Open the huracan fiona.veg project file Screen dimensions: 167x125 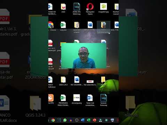(x=103, y=100)
